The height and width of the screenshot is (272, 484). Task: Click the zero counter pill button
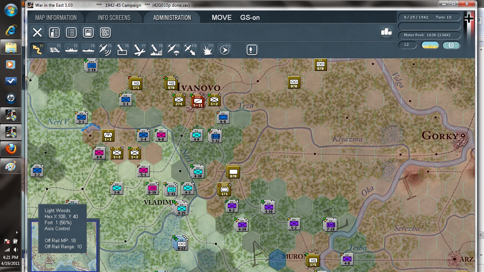(x=451, y=45)
